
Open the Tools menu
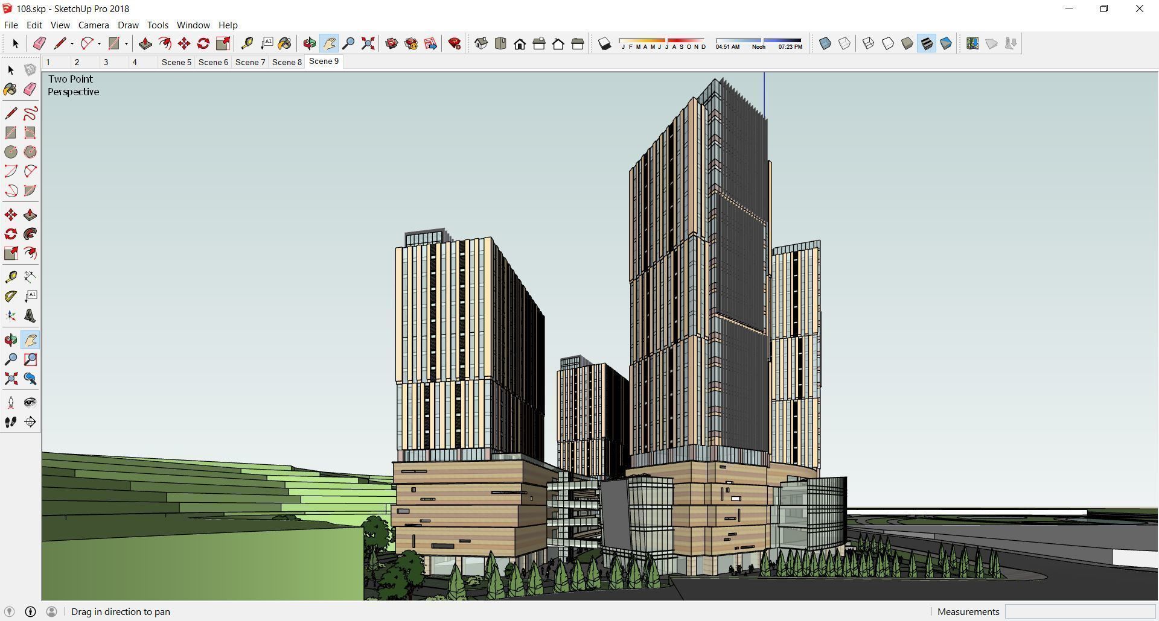(158, 25)
